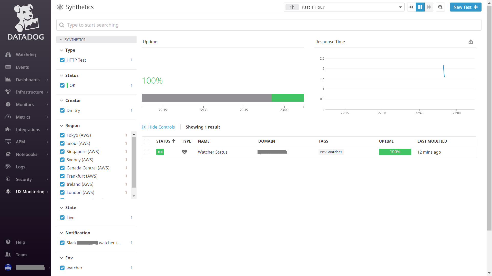Collapse the Region facet section
Screen dimensions: 492x276
61,125
